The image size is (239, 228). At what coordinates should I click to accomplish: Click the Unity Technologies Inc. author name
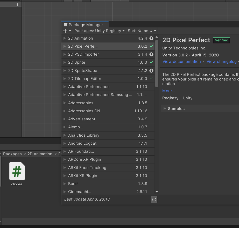(184, 48)
